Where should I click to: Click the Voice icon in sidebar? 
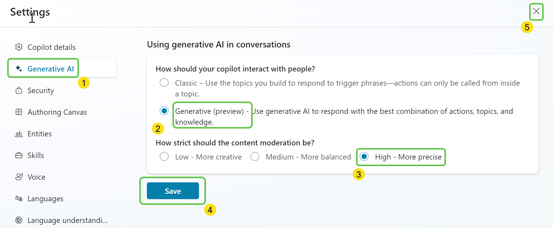point(19,177)
